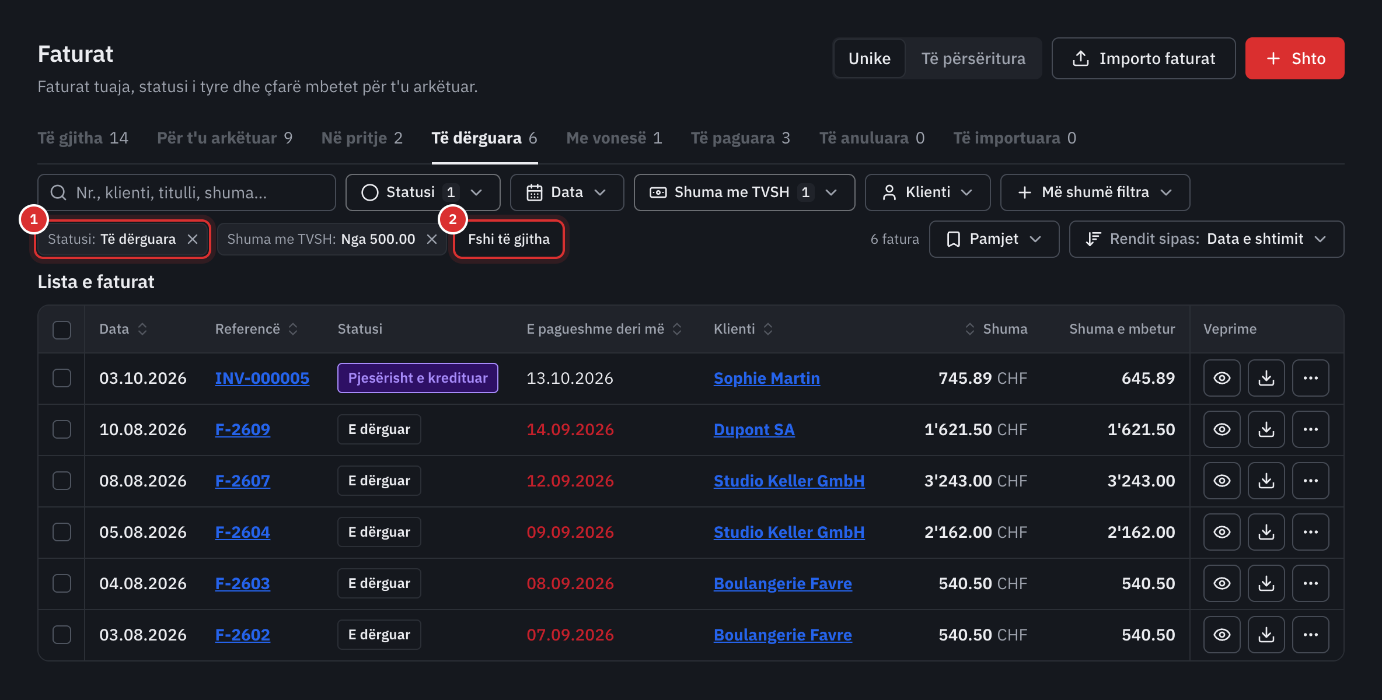Open the Data filter dropdown
This screenshot has height=700, width=1382.
(x=567, y=192)
